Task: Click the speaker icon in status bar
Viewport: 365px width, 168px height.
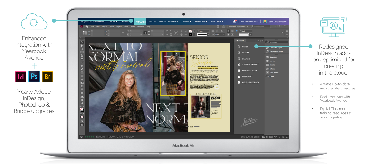Action: pos(275,137)
